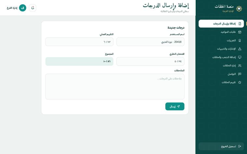Click the الإدارة الفرعية subtitle

click(x=228, y=11)
